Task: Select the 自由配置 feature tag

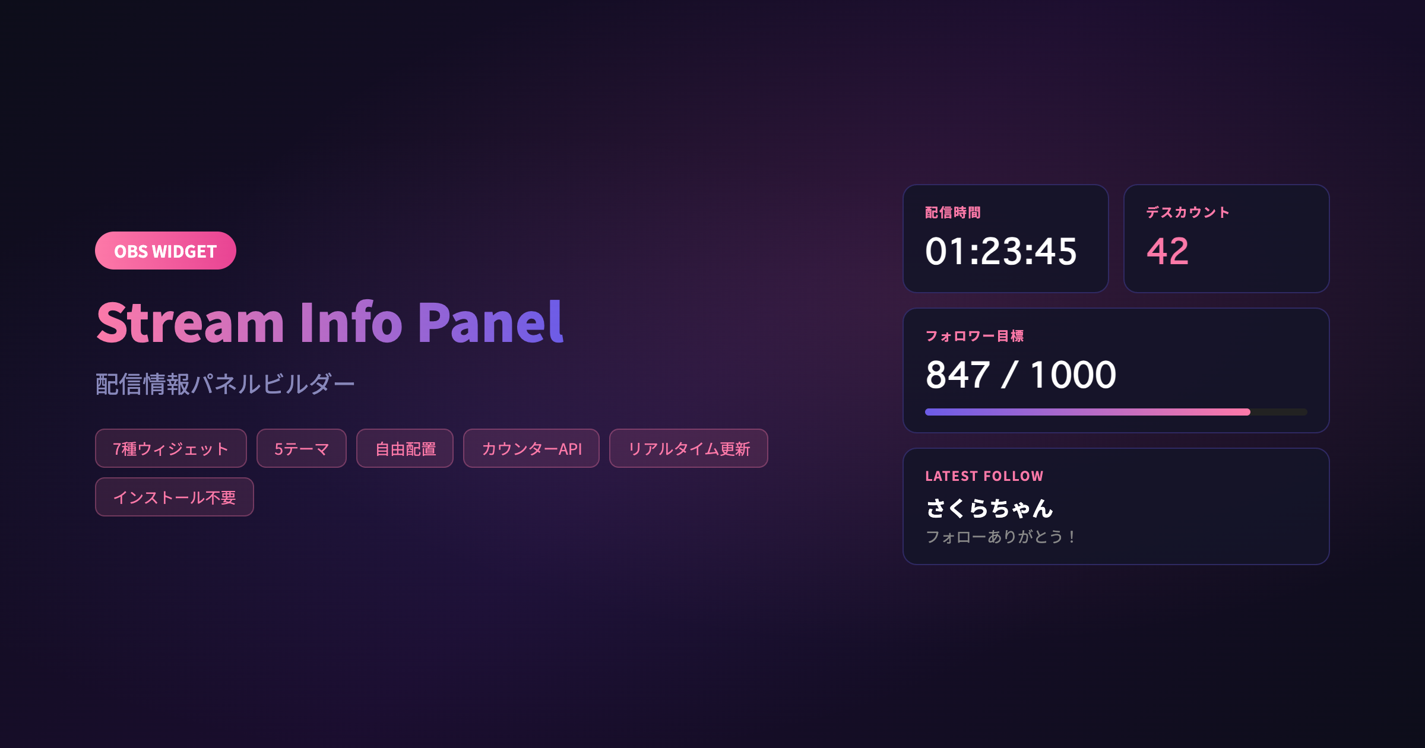Action: pos(404,449)
